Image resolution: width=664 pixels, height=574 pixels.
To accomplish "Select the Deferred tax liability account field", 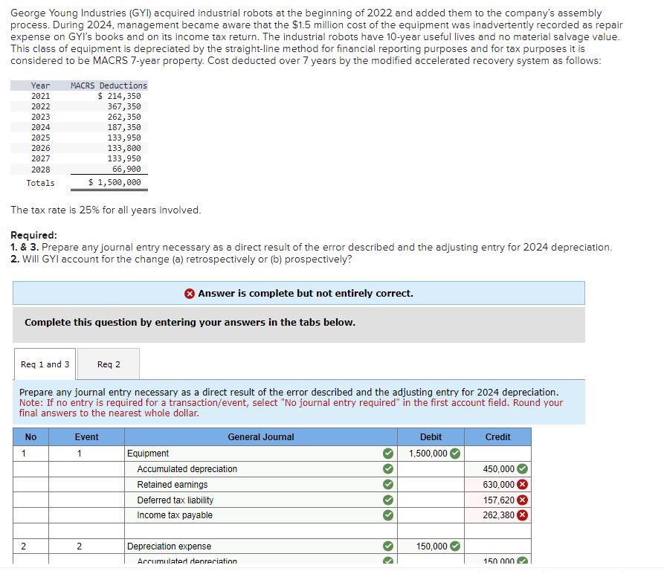I will [x=261, y=500].
